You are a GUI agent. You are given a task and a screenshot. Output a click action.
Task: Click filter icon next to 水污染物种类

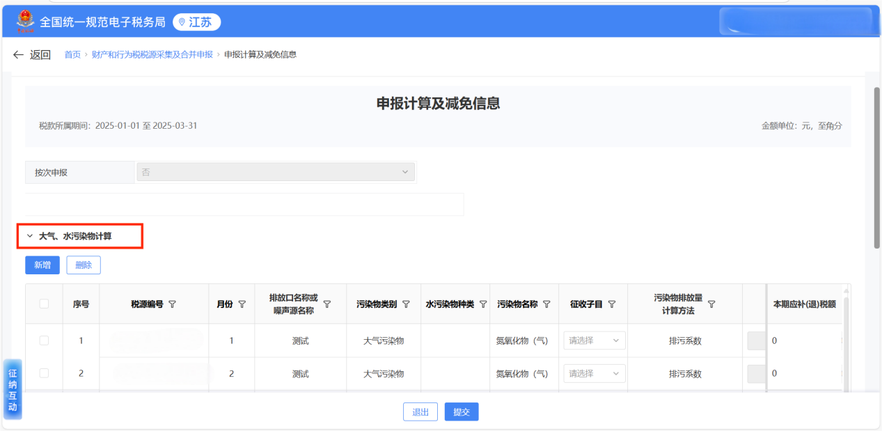tap(483, 304)
